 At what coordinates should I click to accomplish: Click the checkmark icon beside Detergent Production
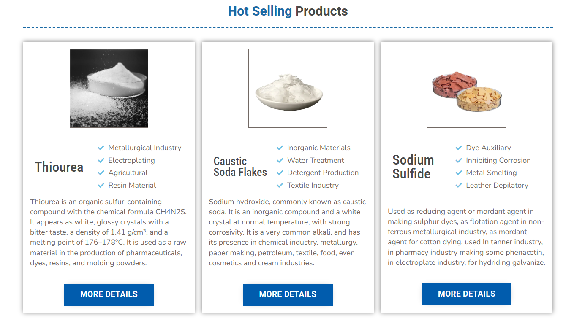click(x=280, y=173)
